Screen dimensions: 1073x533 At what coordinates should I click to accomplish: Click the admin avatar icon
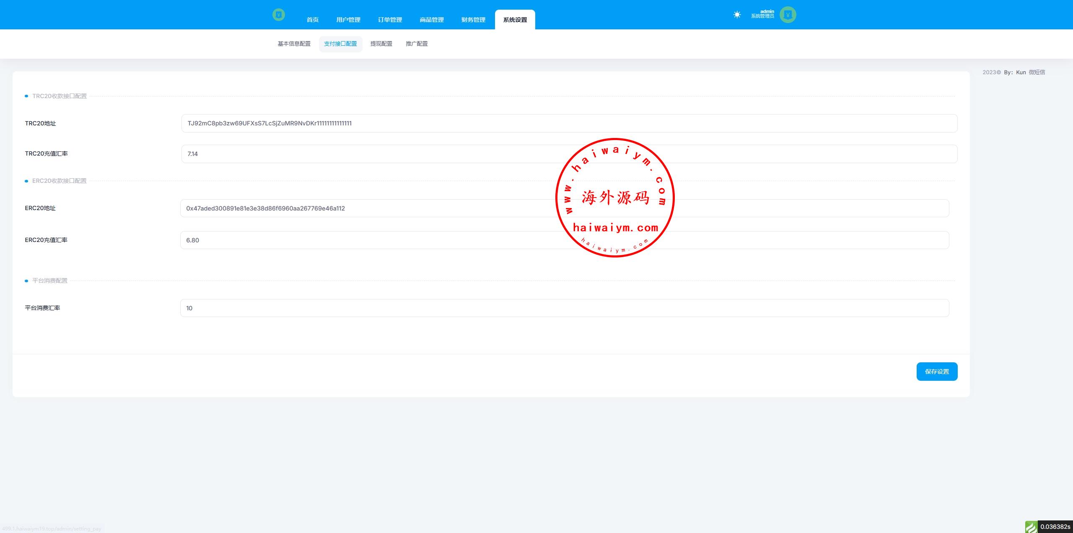coord(788,15)
